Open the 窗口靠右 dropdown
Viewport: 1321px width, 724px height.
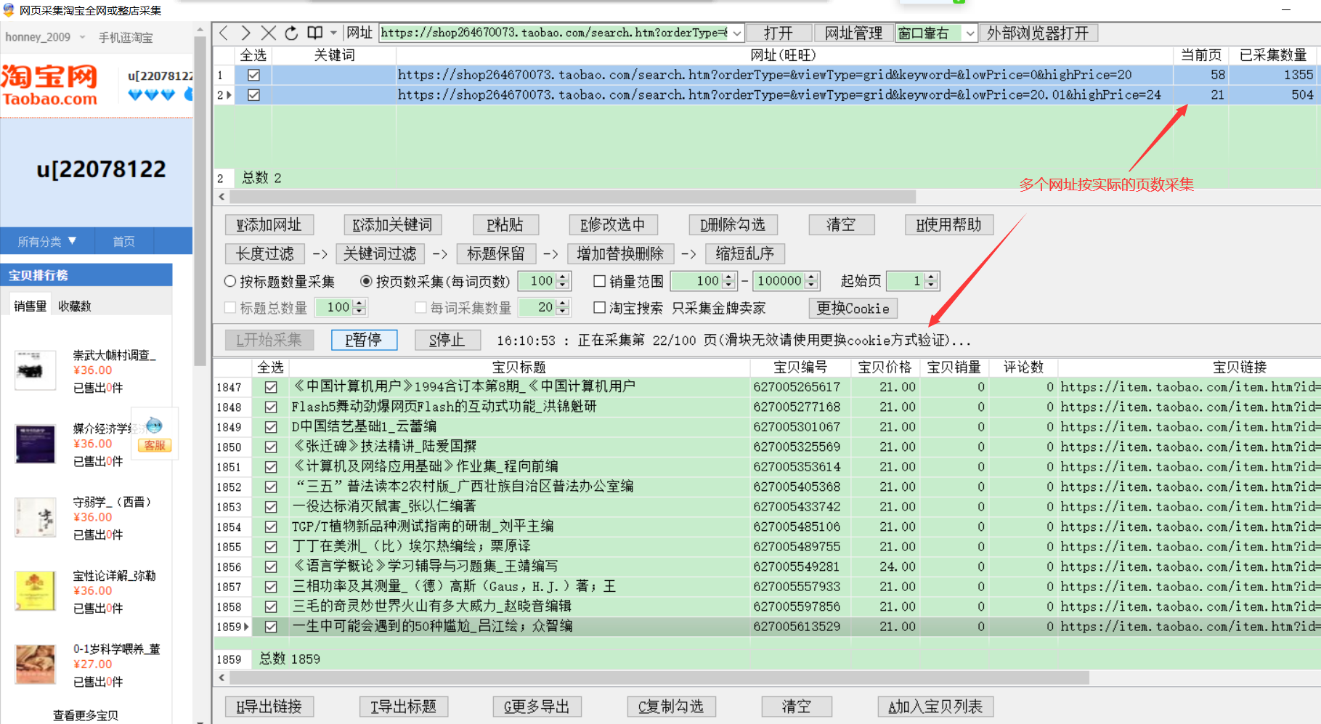[x=970, y=33]
